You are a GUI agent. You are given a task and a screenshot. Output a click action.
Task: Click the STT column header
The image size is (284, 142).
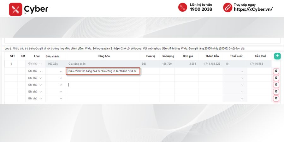click(13, 56)
